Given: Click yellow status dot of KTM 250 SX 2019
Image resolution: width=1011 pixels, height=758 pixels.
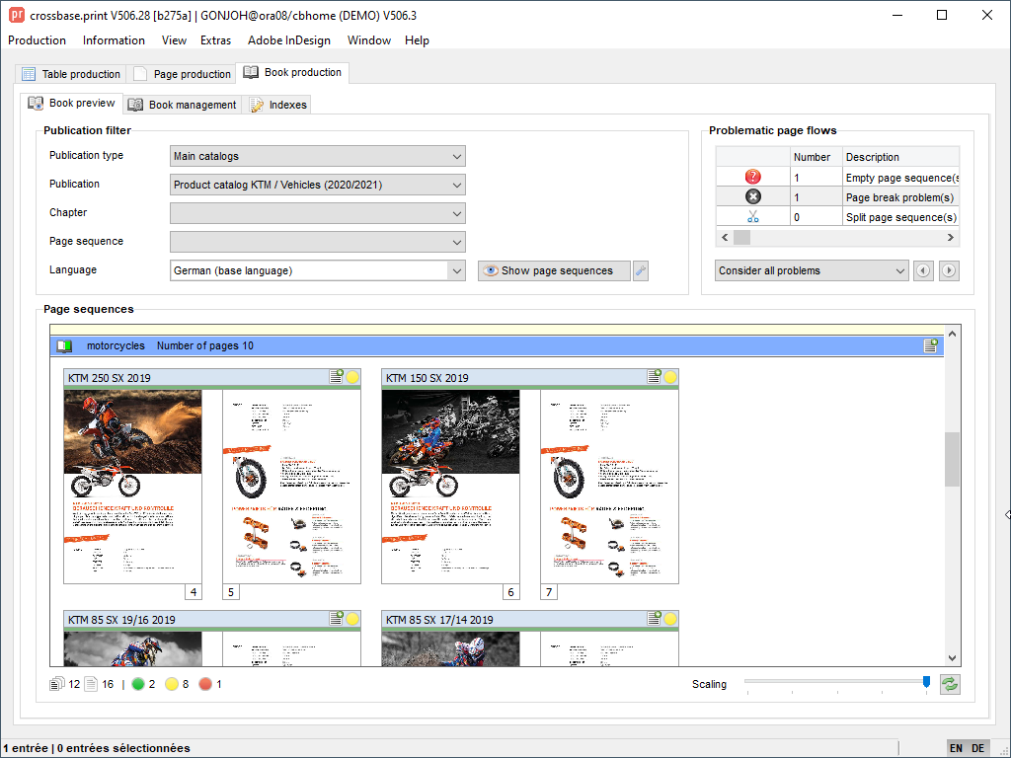Looking at the screenshot, I should tap(352, 378).
